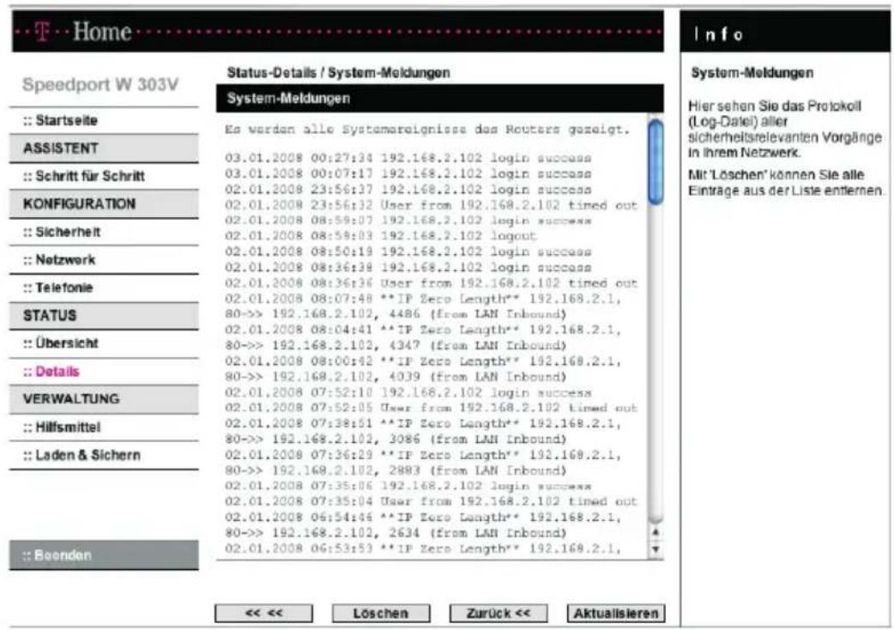Click Löschen to clear log entries
This screenshot has width=894, height=630.
(381, 614)
